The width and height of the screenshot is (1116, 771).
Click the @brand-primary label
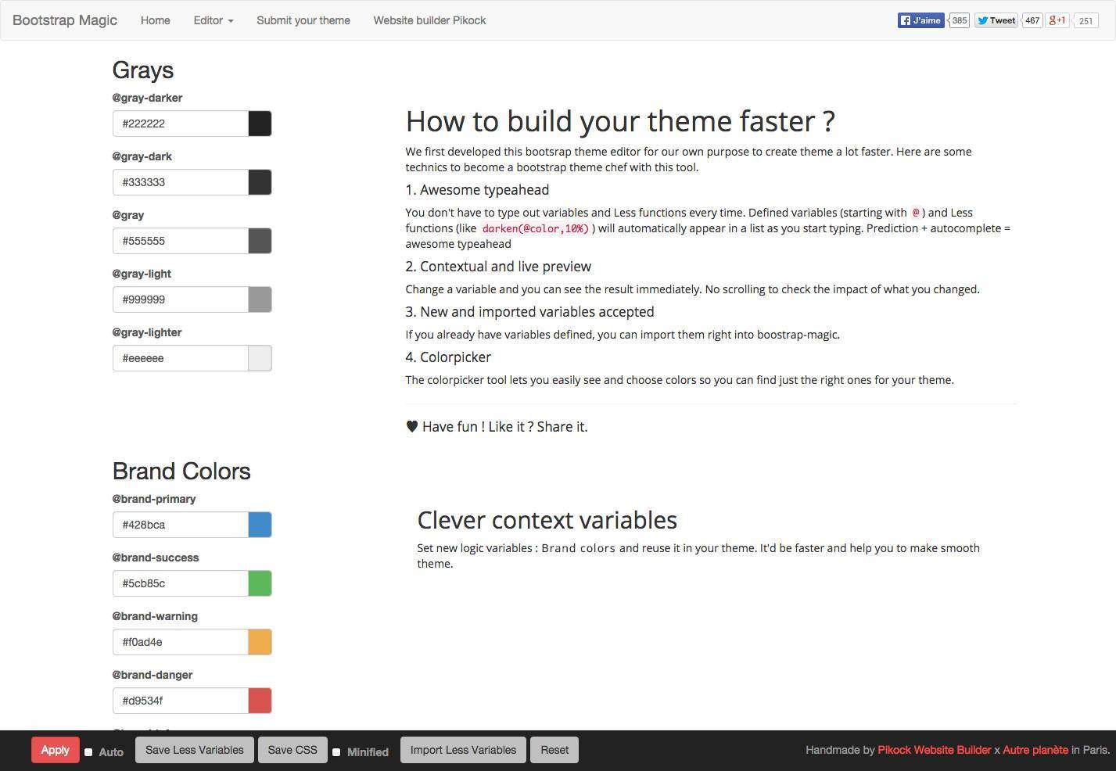154,499
